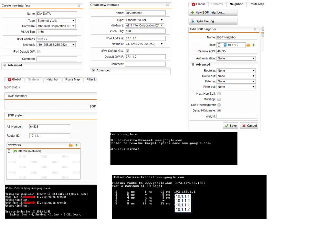Screen dimensions: 326x248
Task: Click BGP Neighbor name field
Action: tap(237, 37)
